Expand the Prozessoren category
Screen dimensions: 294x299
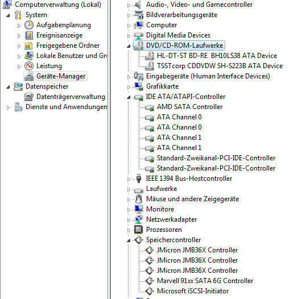[x=129, y=230]
